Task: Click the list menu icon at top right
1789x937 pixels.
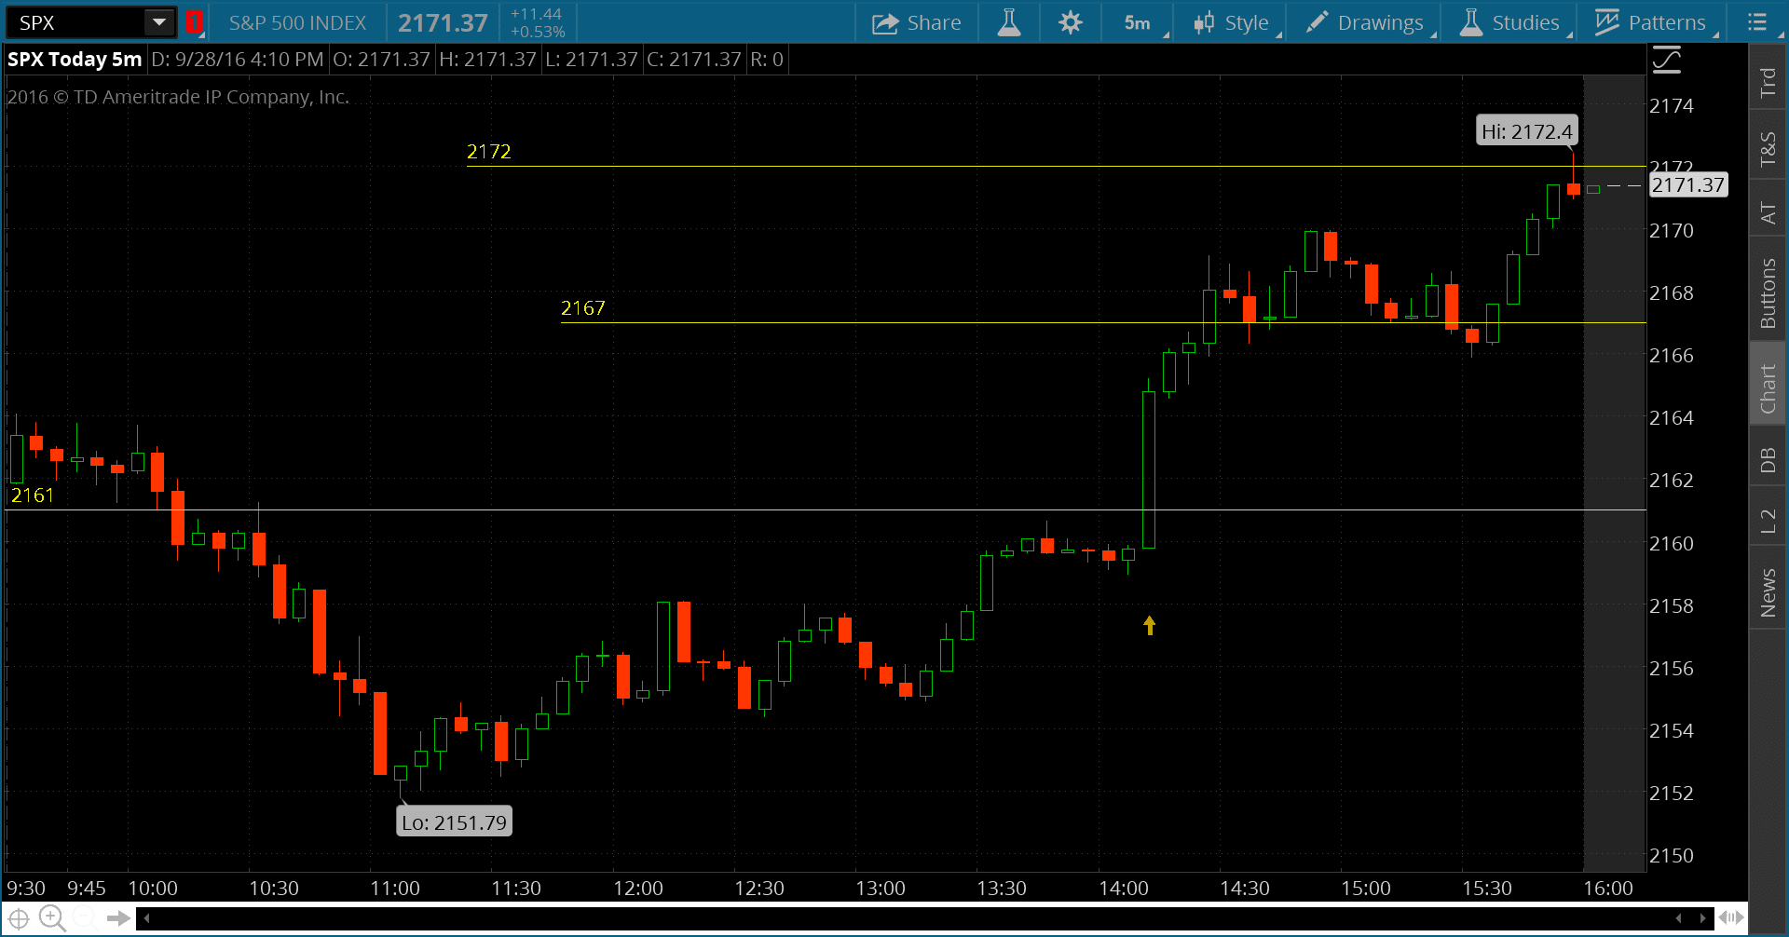Action: 1756,22
